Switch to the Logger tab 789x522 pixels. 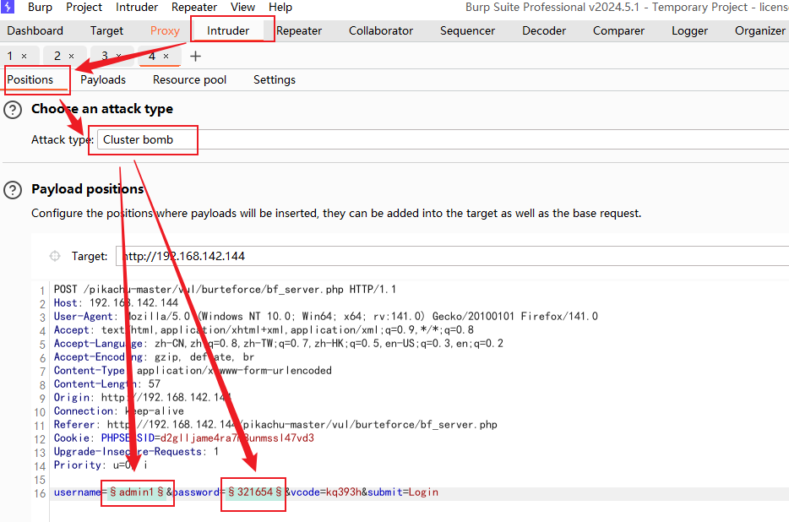pyautogui.click(x=689, y=30)
